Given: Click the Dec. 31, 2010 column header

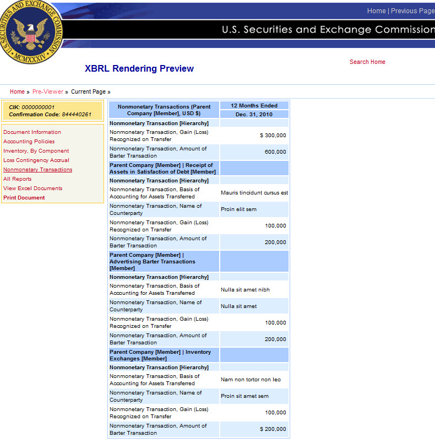Looking at the screenshot, I should coord(254,114).
